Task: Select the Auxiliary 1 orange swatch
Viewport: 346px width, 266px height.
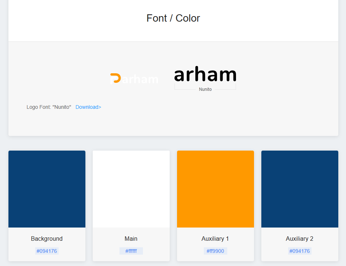Action: (216, 189)
